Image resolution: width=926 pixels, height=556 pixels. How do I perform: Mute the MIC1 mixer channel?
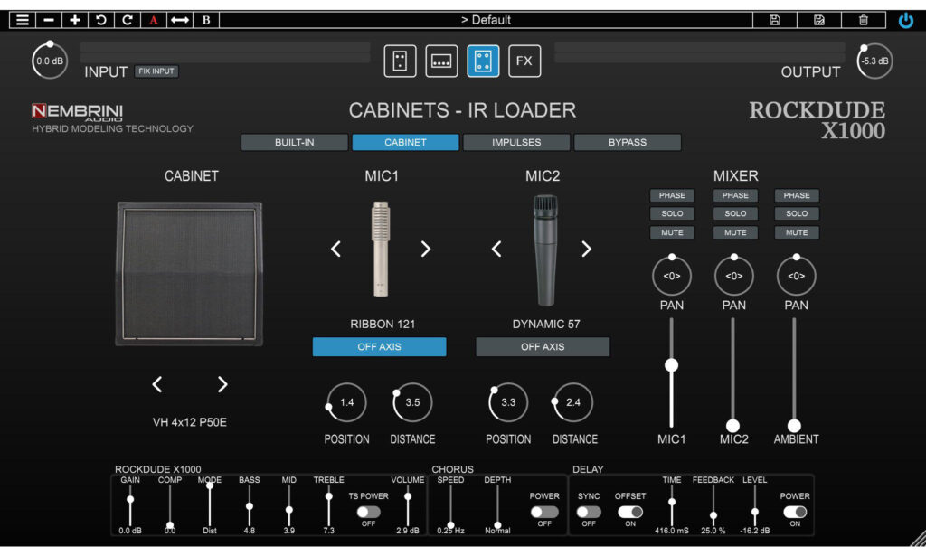point(672,232)
